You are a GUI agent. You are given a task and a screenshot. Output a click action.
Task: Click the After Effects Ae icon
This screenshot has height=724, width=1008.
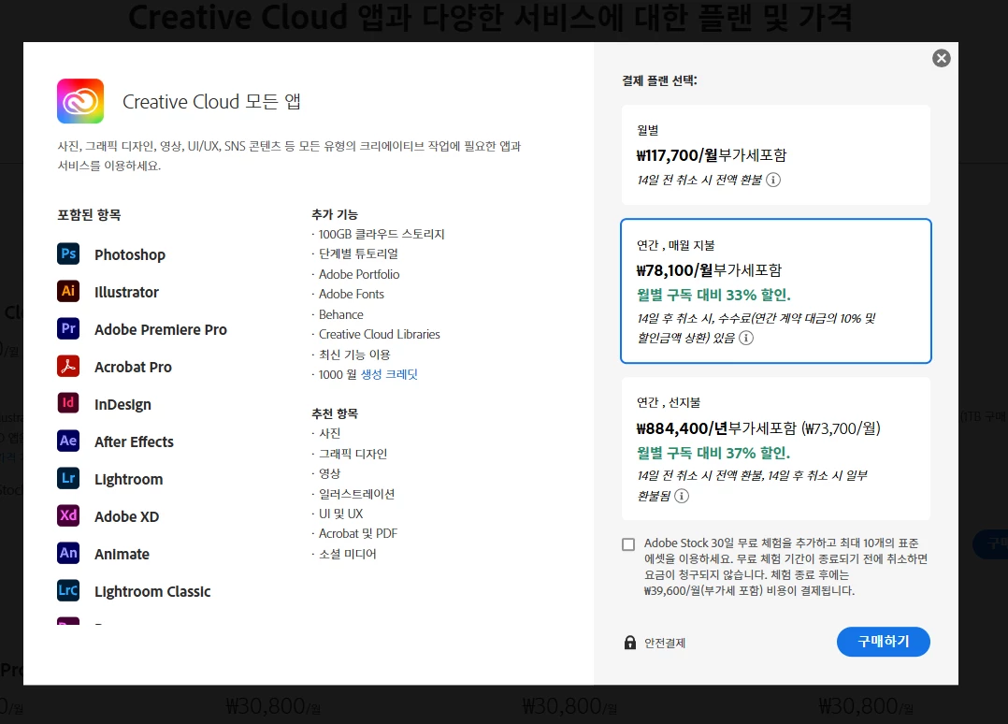pos(68,441)
